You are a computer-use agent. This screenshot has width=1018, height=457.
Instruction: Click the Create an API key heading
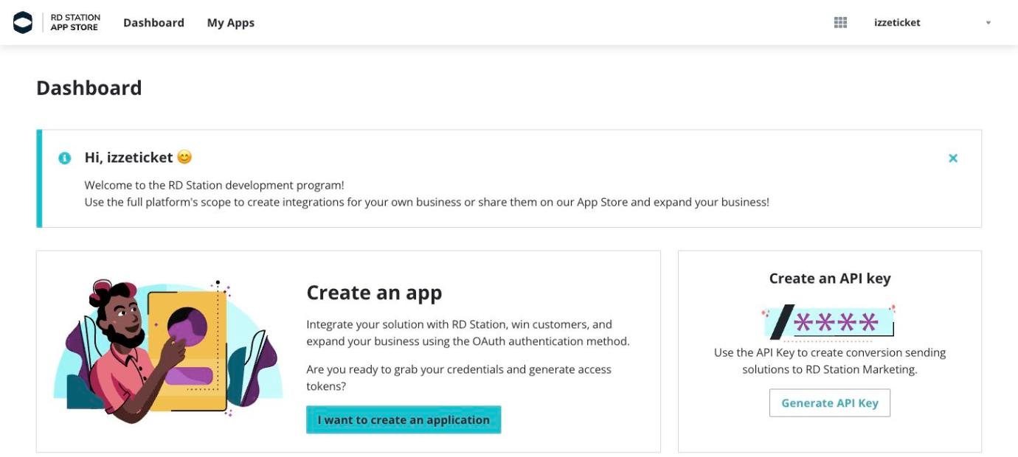(830, 279)
